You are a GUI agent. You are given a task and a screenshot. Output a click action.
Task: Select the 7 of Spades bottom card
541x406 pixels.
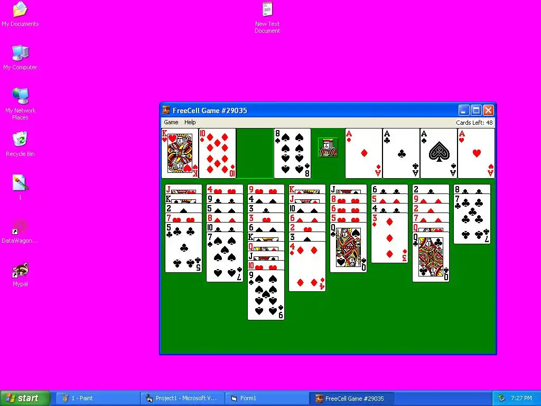[225, 257]
